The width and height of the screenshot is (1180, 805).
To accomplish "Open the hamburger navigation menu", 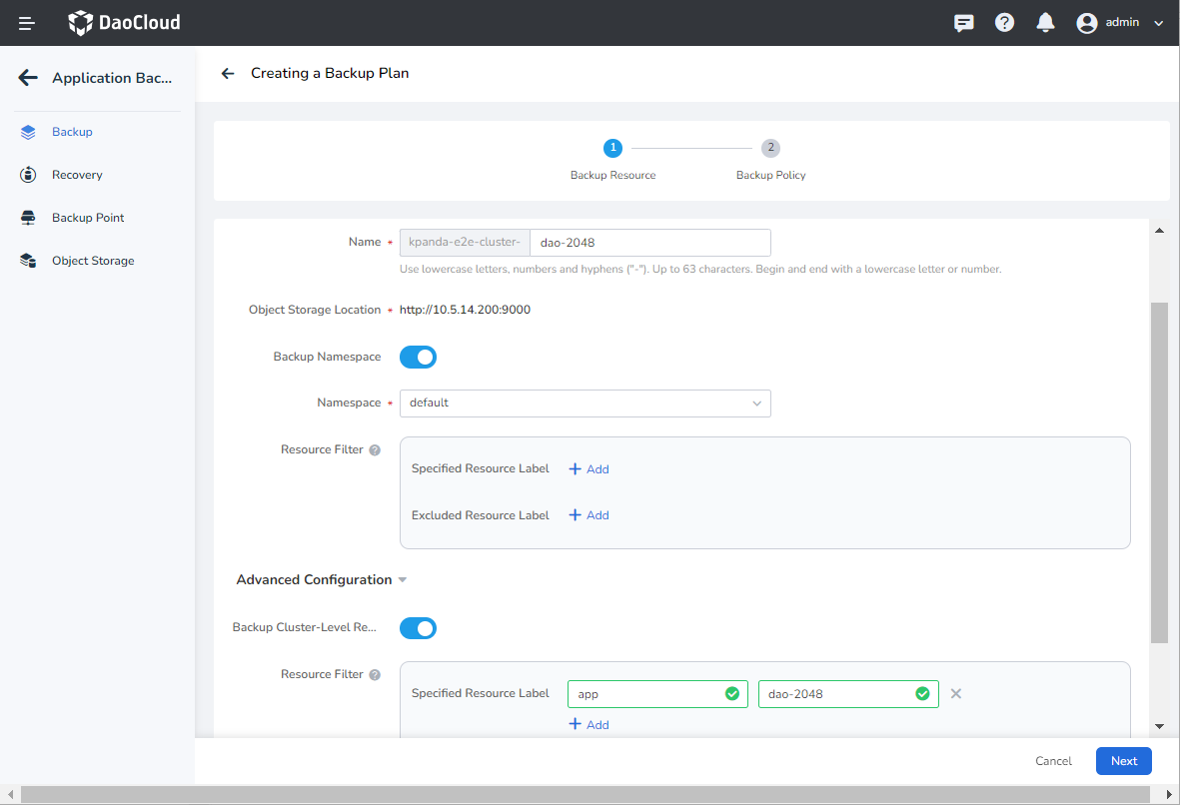I will (26, 22).
